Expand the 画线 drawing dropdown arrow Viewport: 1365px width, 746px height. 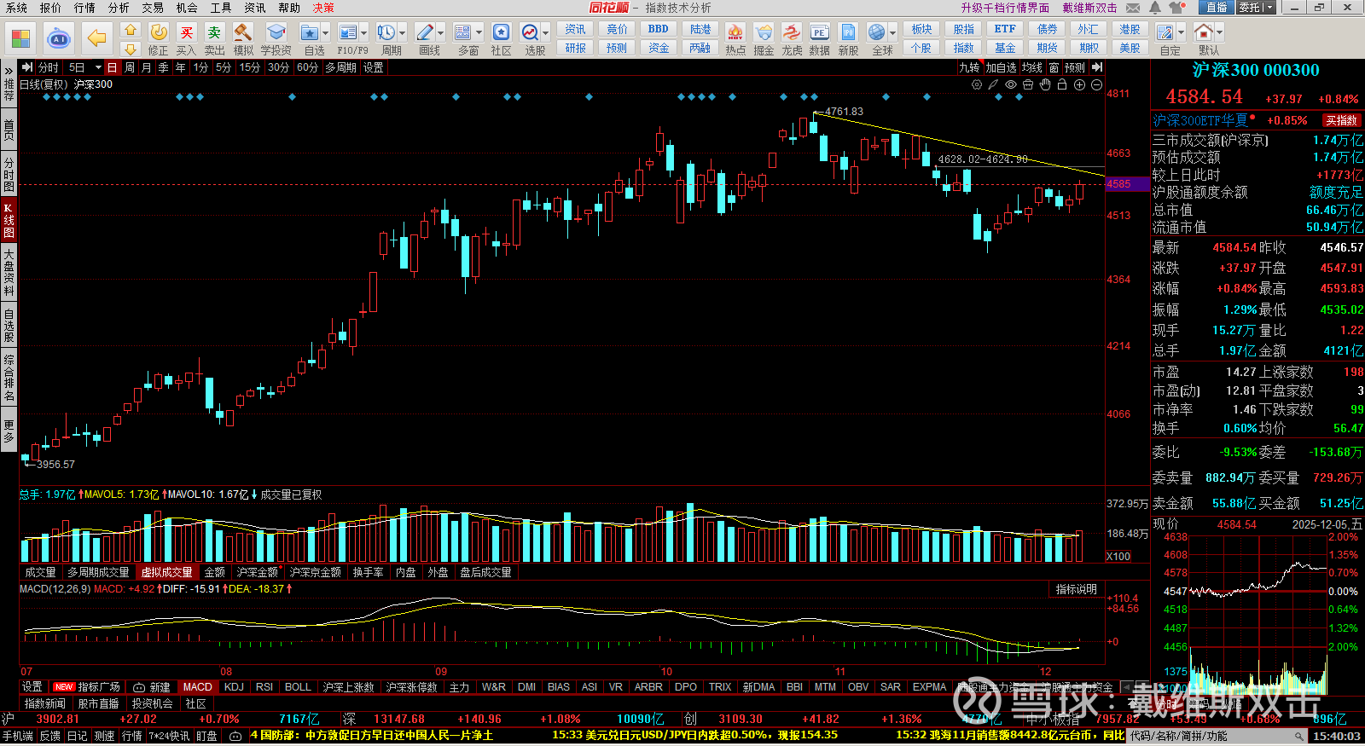click(441, 33)
